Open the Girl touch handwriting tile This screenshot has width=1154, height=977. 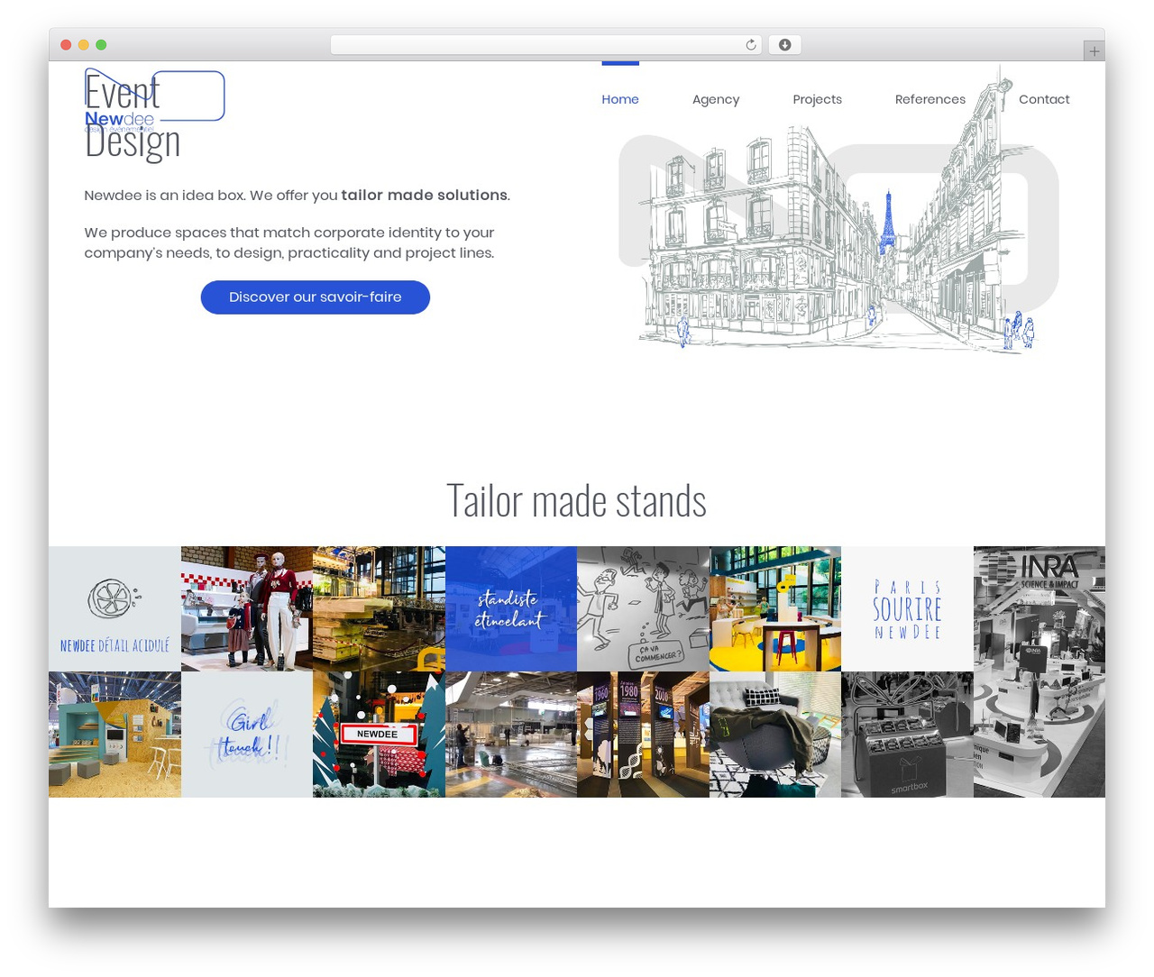[x=247, y=735]
